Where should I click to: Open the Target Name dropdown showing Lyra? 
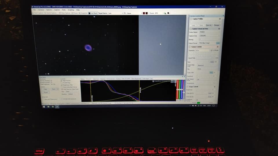click(x=116, y=13)
